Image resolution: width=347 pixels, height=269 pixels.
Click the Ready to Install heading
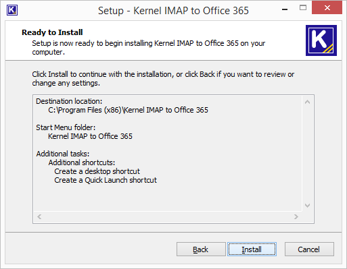[x=52, y=32]
